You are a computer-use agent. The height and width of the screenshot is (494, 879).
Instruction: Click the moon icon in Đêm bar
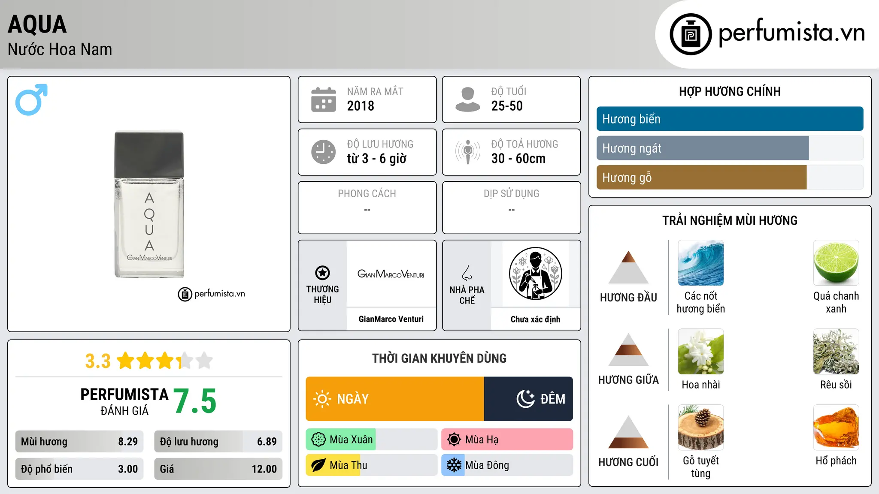click(525, 399)
